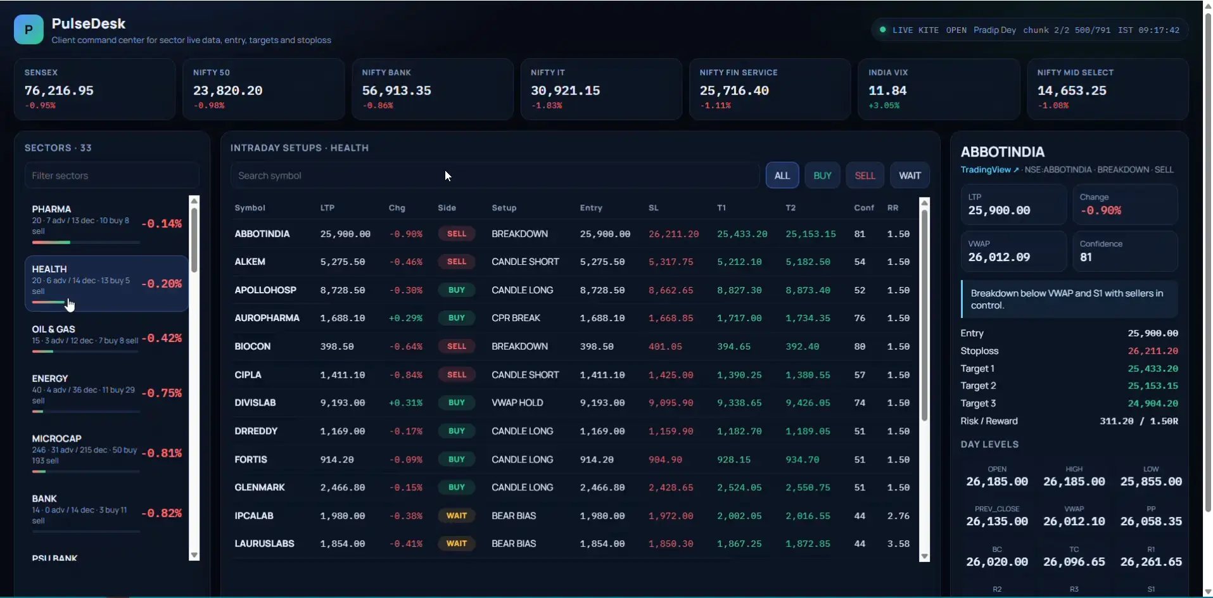1213x598 pixels.
Task: Open the NIFTY 50 index card
Action: coord(264,89)
